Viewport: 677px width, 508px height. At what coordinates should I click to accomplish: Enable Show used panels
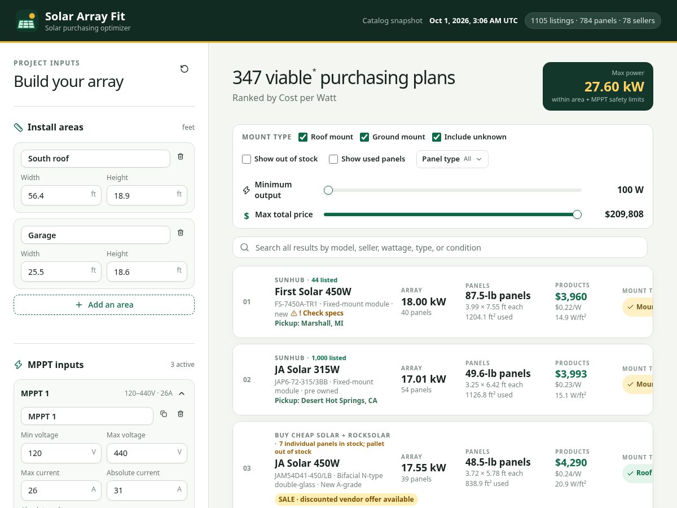pyautogui.click(x=333, y=159)
